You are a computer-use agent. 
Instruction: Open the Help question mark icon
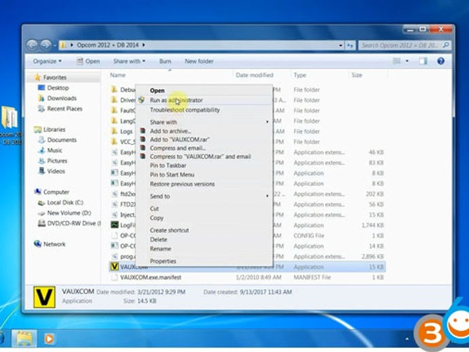point(440,61)
